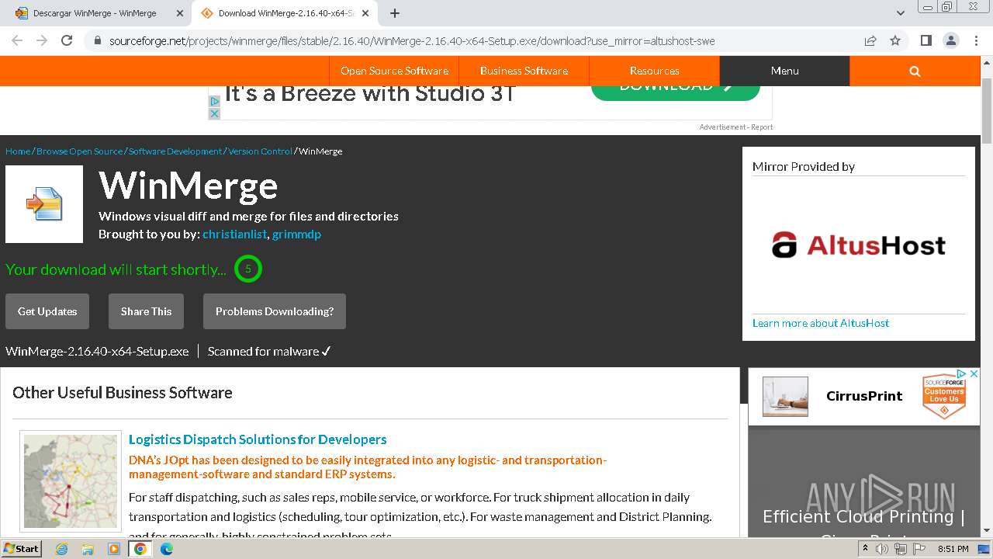Click the volume icon in system tray
The image size is (993, 559).
pyautogui.click(x=882, y=549)
